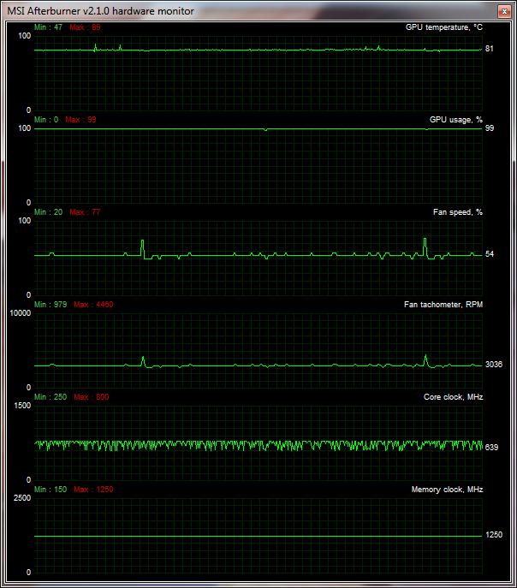Click the 2500 axis label of memory clock

click(x=22, y=498)
